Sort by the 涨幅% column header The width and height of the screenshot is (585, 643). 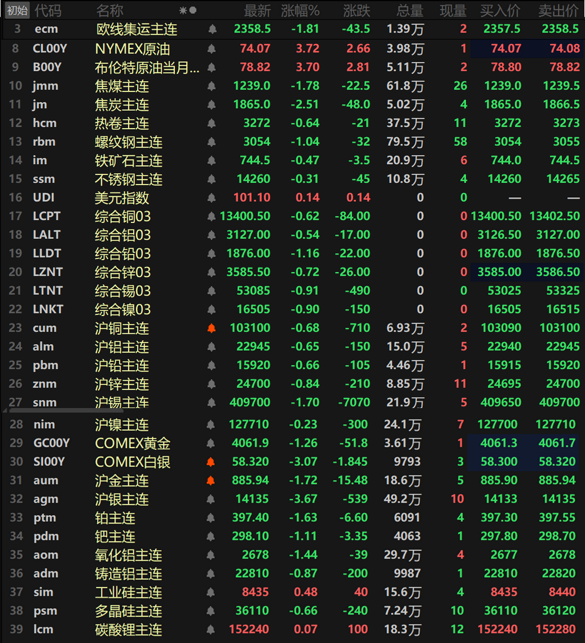[300, 11]
